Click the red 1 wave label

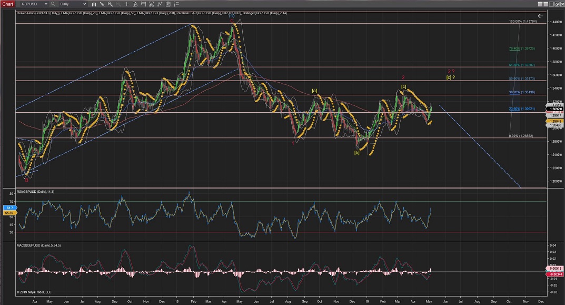(x=293, y=143)
